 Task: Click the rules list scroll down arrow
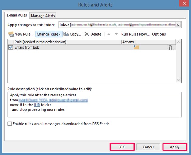pos(179,80)
